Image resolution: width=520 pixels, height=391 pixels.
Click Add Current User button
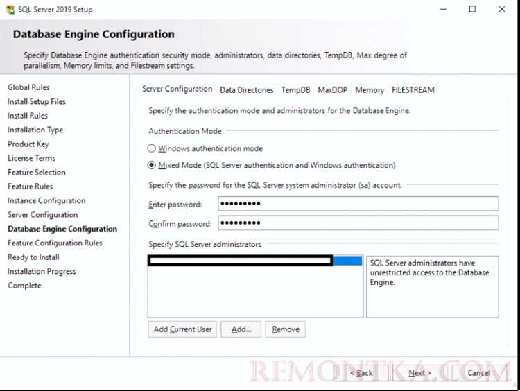(182, 329)
